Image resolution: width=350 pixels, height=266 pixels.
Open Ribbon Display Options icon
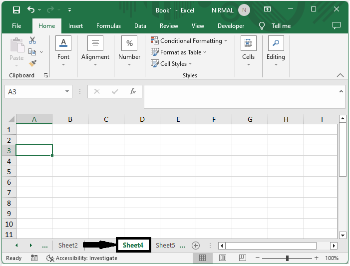tap(267, 9)
